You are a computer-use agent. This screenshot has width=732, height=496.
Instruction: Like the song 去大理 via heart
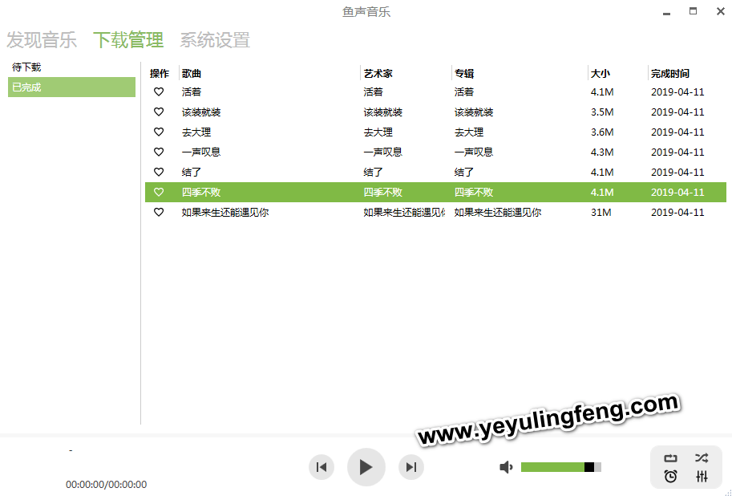(x=159, y=132)
